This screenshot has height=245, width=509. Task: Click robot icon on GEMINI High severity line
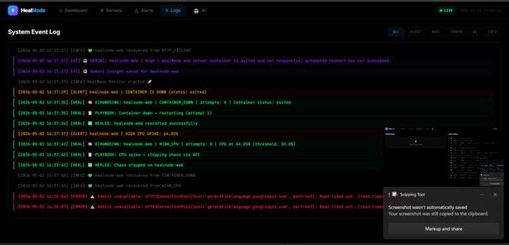pos(85,61)
